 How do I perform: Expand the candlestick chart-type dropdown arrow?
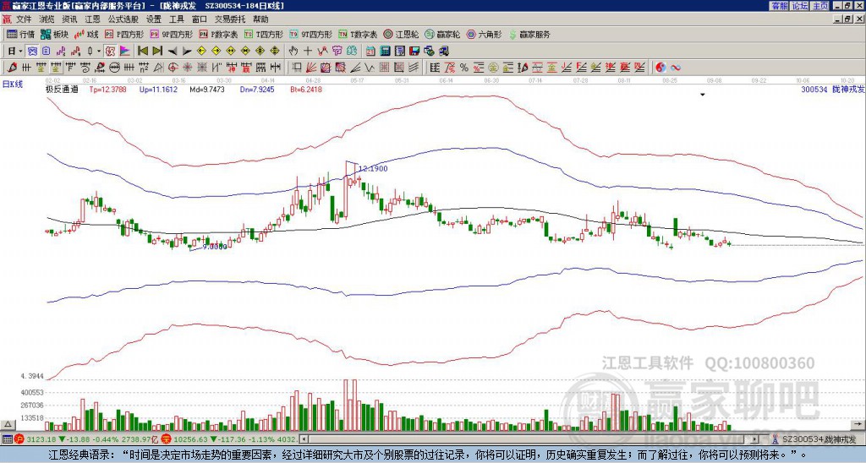pyautogui.click(x=99, y=52)
